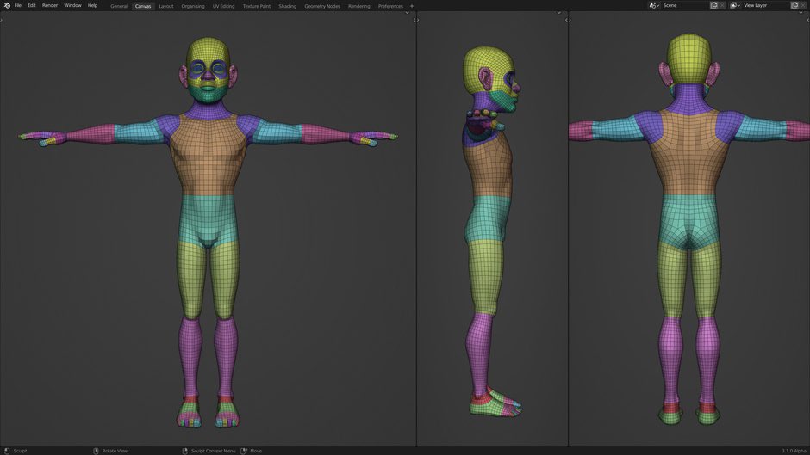Click the orange back face set in back view
This screenshot has height=455, width=810.
pos(688,152)
